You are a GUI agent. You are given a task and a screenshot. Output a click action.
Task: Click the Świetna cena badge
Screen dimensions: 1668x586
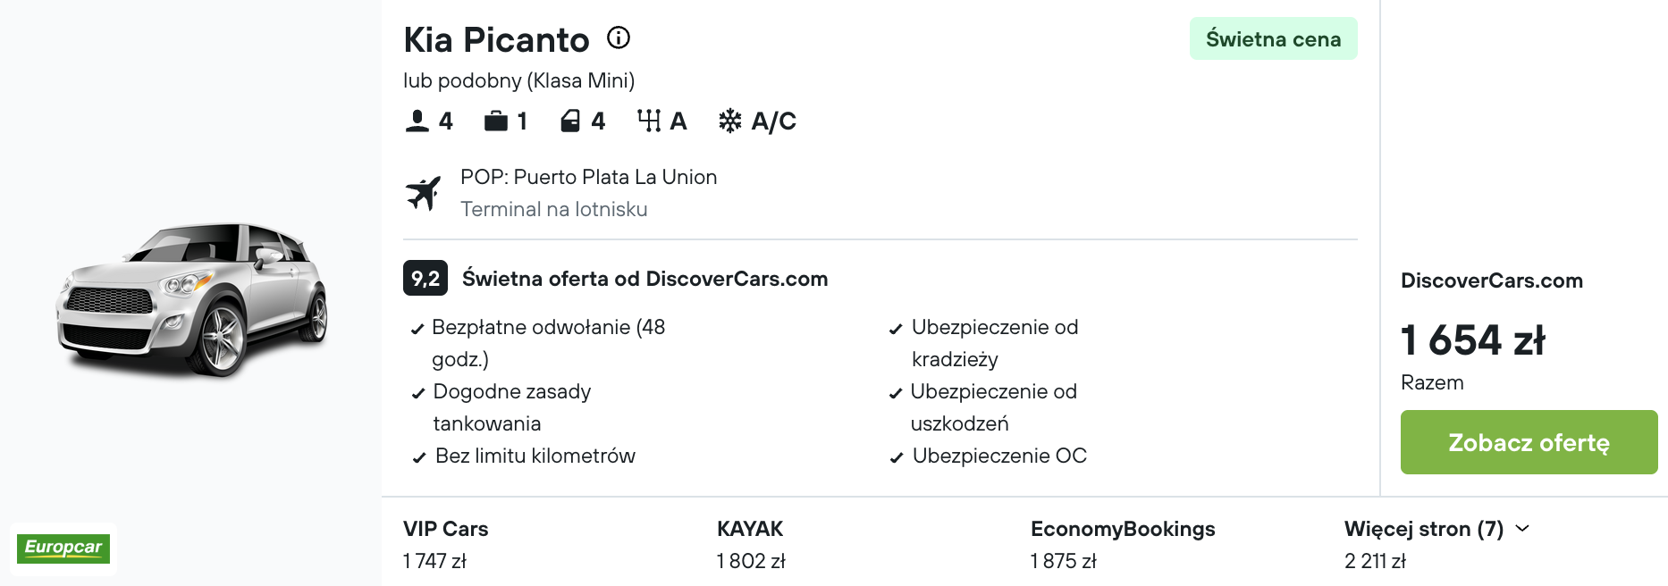pos(1273,39)
